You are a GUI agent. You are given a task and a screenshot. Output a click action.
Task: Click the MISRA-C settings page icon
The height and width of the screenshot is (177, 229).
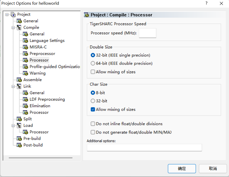coord(25,47)
